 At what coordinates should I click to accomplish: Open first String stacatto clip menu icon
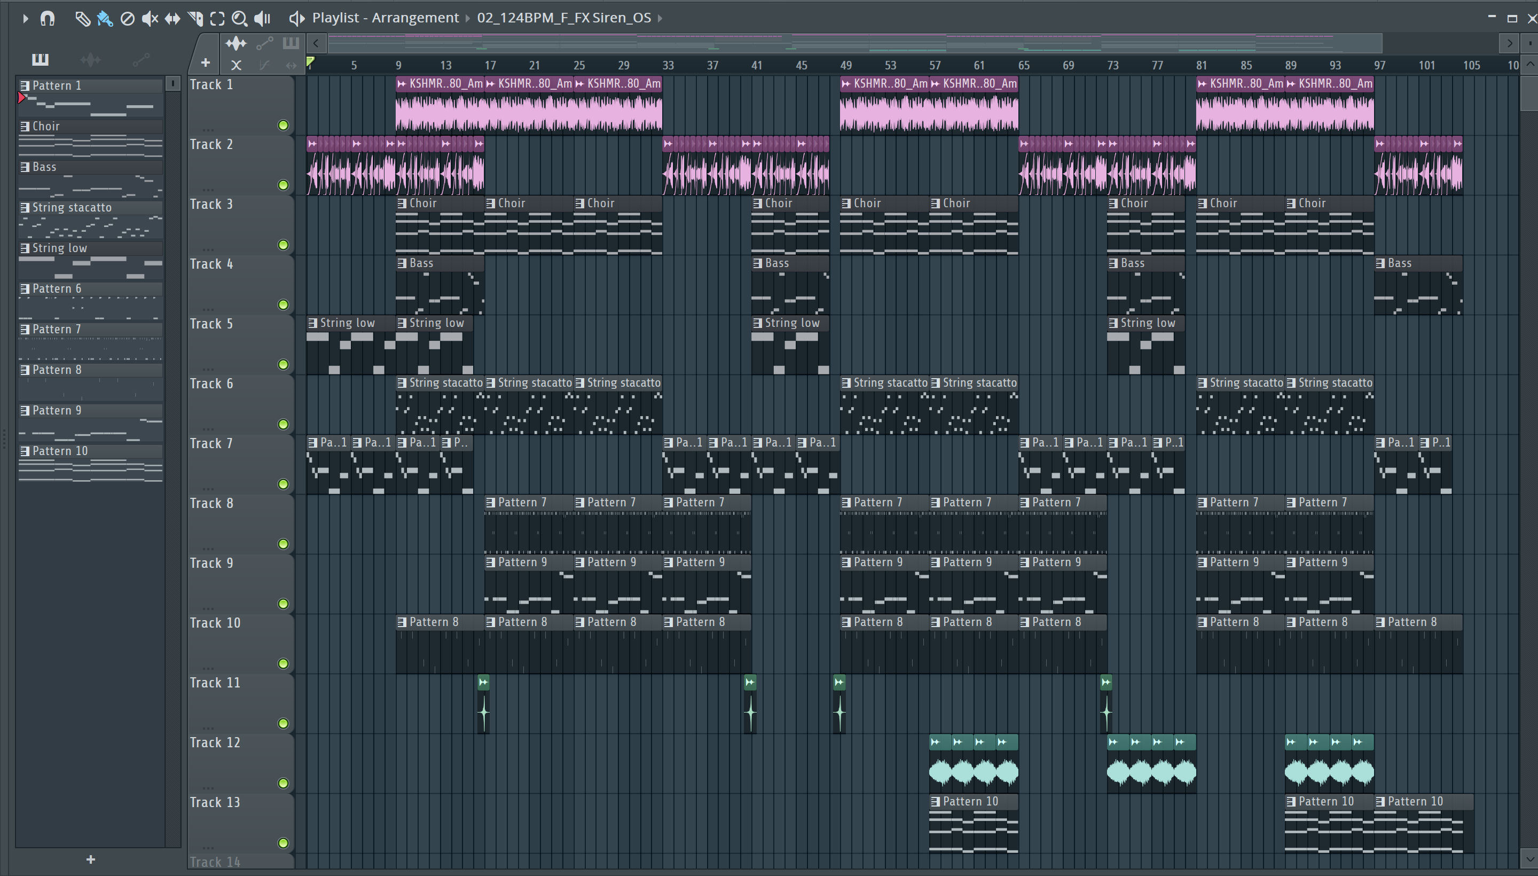click(402, 384)
